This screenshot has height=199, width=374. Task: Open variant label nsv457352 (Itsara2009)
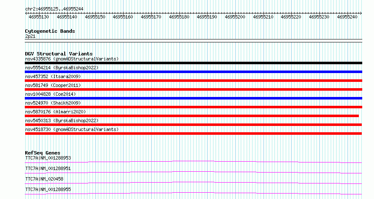53,76
